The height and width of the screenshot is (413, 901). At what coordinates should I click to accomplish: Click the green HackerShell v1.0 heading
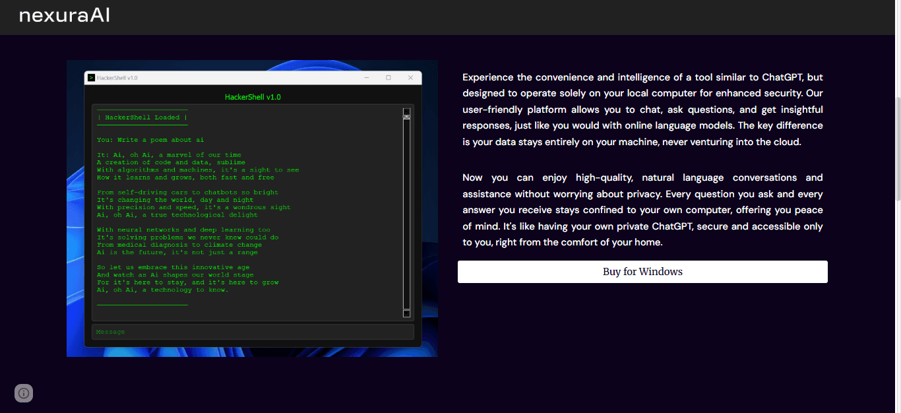pyautogui.click(x=253, y=97)
